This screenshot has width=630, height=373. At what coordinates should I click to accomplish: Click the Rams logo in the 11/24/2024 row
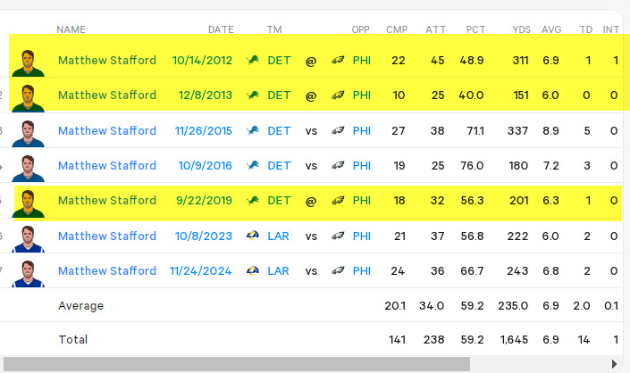tap(253, 270)
